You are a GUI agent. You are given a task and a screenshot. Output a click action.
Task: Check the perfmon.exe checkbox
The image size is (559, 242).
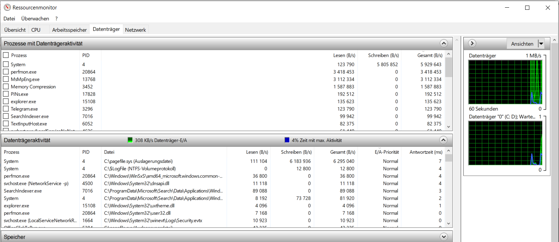point(6,71)
